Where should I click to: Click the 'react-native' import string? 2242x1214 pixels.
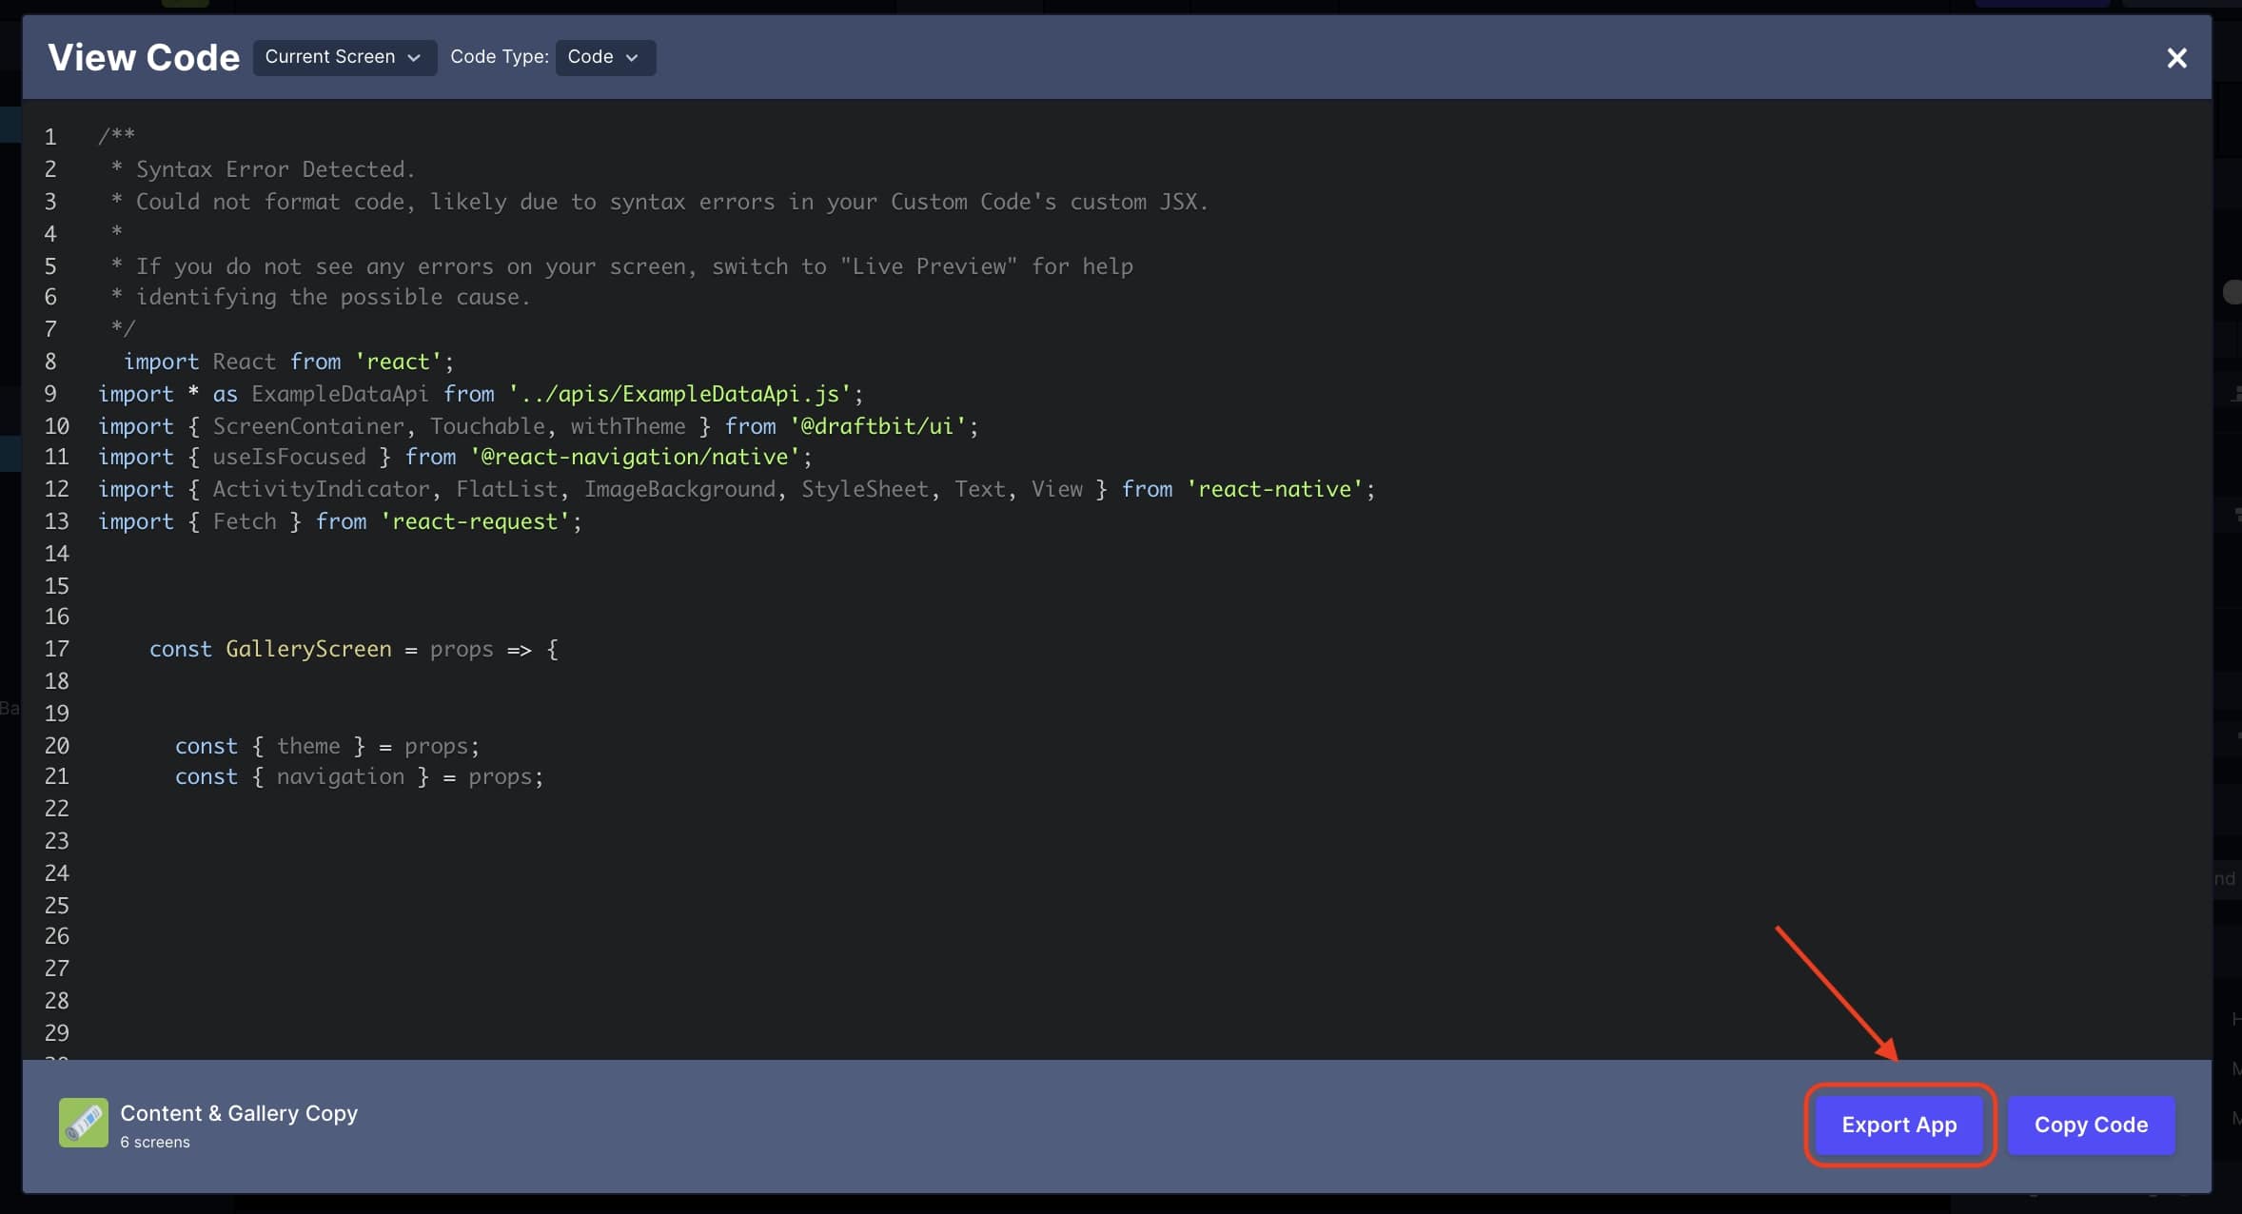point(1274,489)
